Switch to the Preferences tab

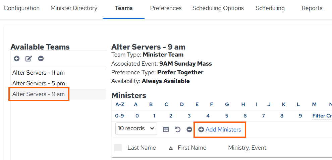pyautogui.click(x=166, y=8)
